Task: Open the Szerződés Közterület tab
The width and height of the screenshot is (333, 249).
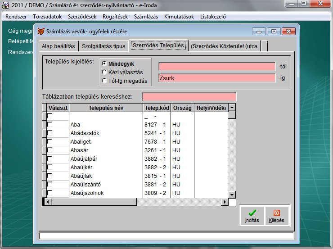Action: pyautogui.click(x=223, y=46)
